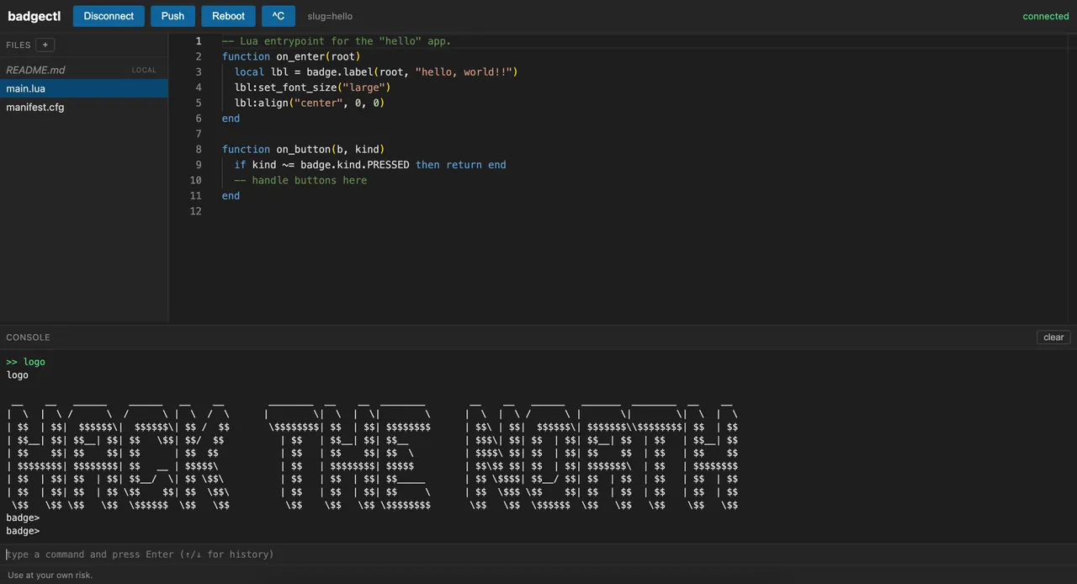
Task: Click line number 1 in the gutter
Action: click(199, 41)
